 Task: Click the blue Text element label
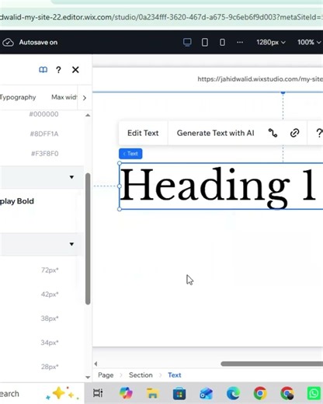pos(130,154)
